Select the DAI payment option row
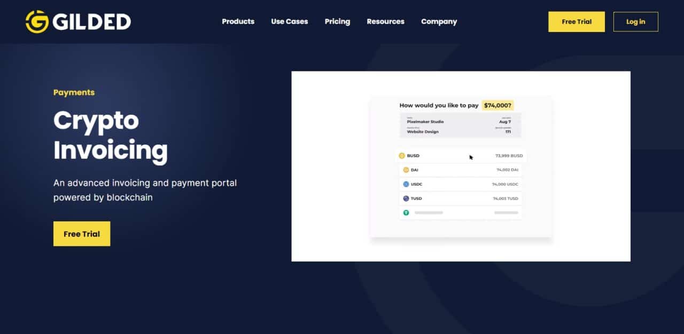684x334 pixels. (x=460, y=170)
